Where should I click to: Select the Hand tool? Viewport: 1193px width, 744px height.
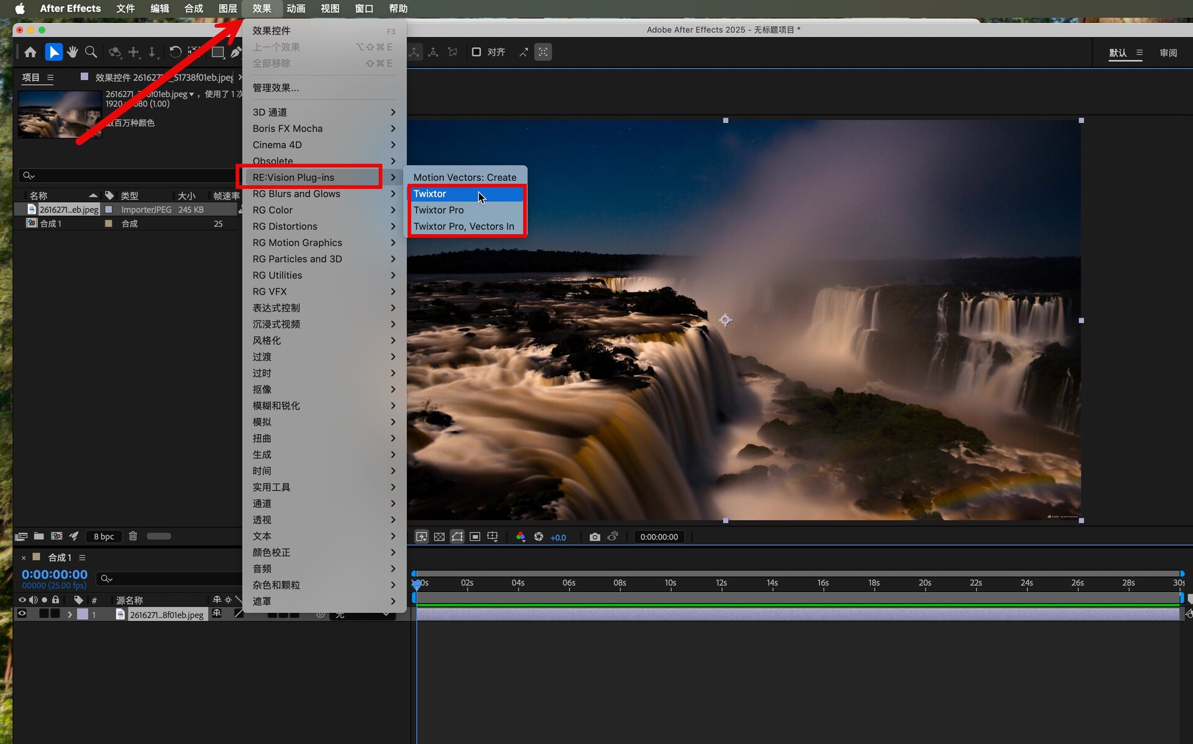coord(73,52)
